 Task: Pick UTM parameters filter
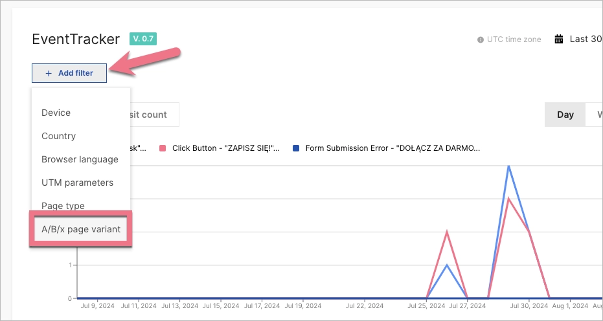click(x=77, y=183)
